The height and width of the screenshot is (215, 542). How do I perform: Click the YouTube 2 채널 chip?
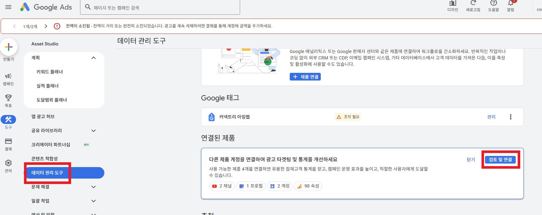pyautogui.click(x=222, y=186)
